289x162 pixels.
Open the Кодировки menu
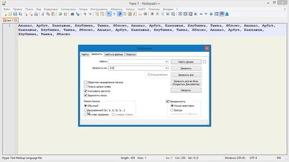(x=51, y=9)
